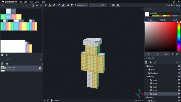Show the hidden Hat Layer

(179, 73)
